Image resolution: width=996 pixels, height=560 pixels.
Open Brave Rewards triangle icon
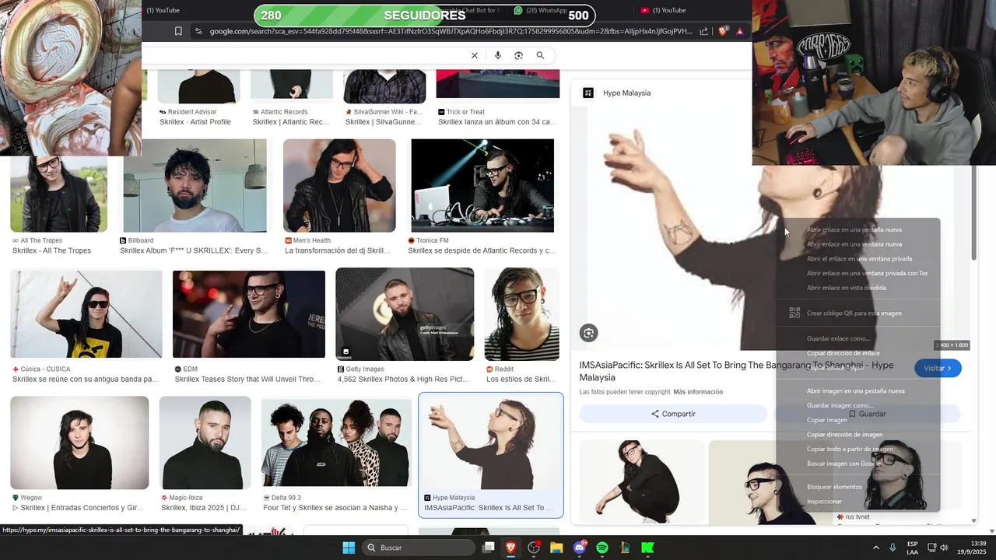[x=739, y=31]
